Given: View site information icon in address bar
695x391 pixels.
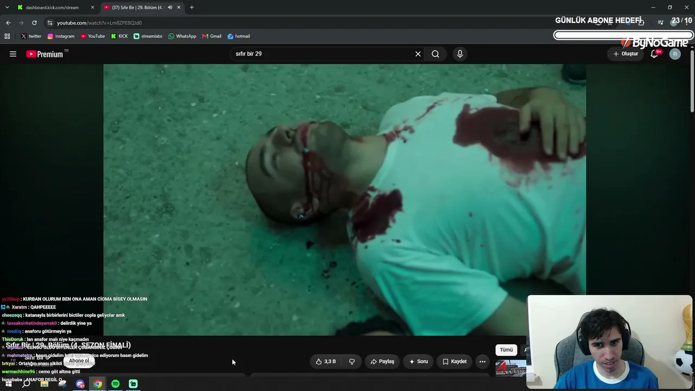Looking at the screenshot, I should [49, 23].
